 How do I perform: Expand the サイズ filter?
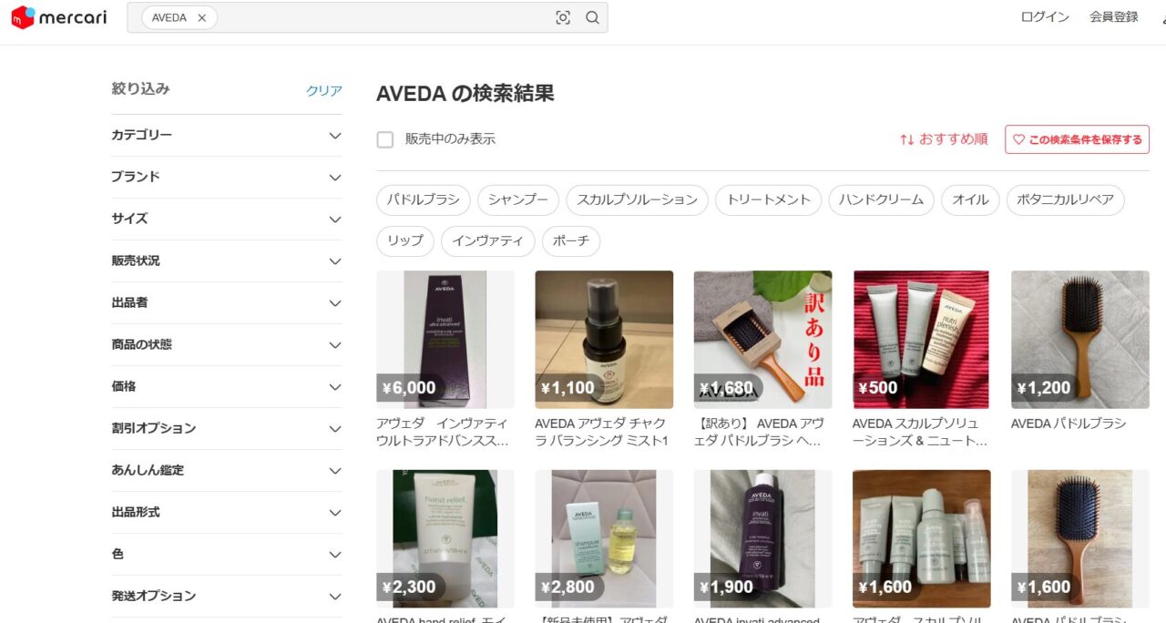tap(227, 219)
